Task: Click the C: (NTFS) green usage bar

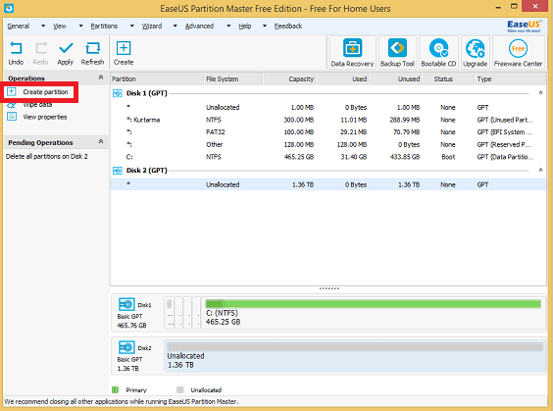Action: pyautogui.click(x=374, y=304)
